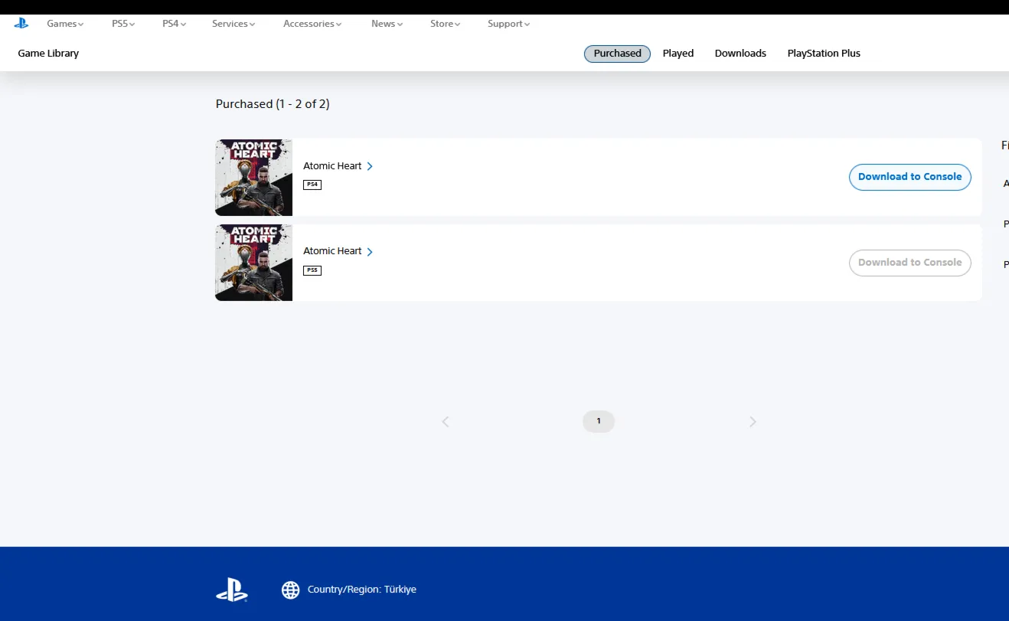Click the greyed Download button for PS5 version
The height and width of the screenshot is (621, 1009).
910,263
